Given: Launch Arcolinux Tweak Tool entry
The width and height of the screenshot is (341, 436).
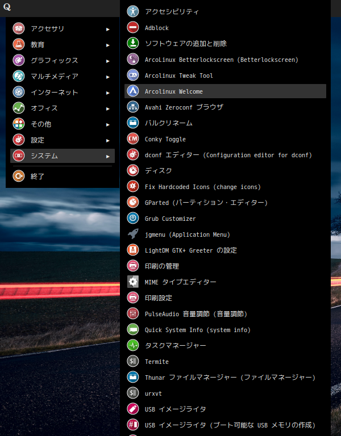Looking at the screenshot, I should [x=225, y=76].
